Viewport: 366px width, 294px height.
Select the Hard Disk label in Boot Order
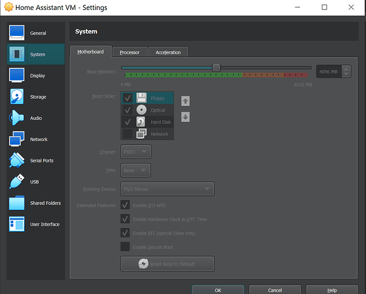point(161,122)
